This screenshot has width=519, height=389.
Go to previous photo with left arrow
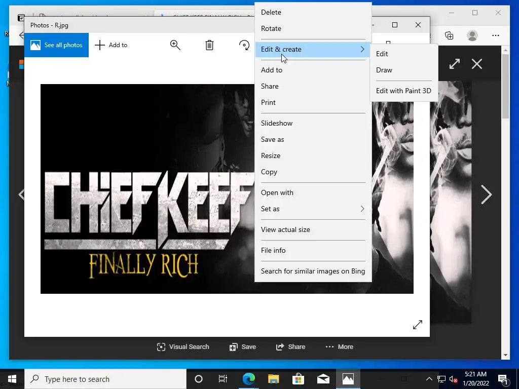[21, 194]
